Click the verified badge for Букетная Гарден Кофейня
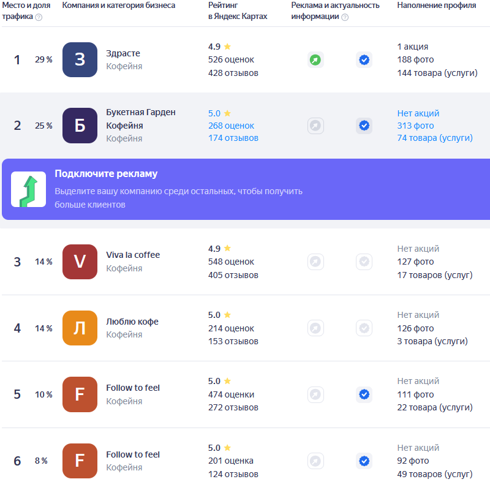The image size is (490, 490). click(364, 126)
